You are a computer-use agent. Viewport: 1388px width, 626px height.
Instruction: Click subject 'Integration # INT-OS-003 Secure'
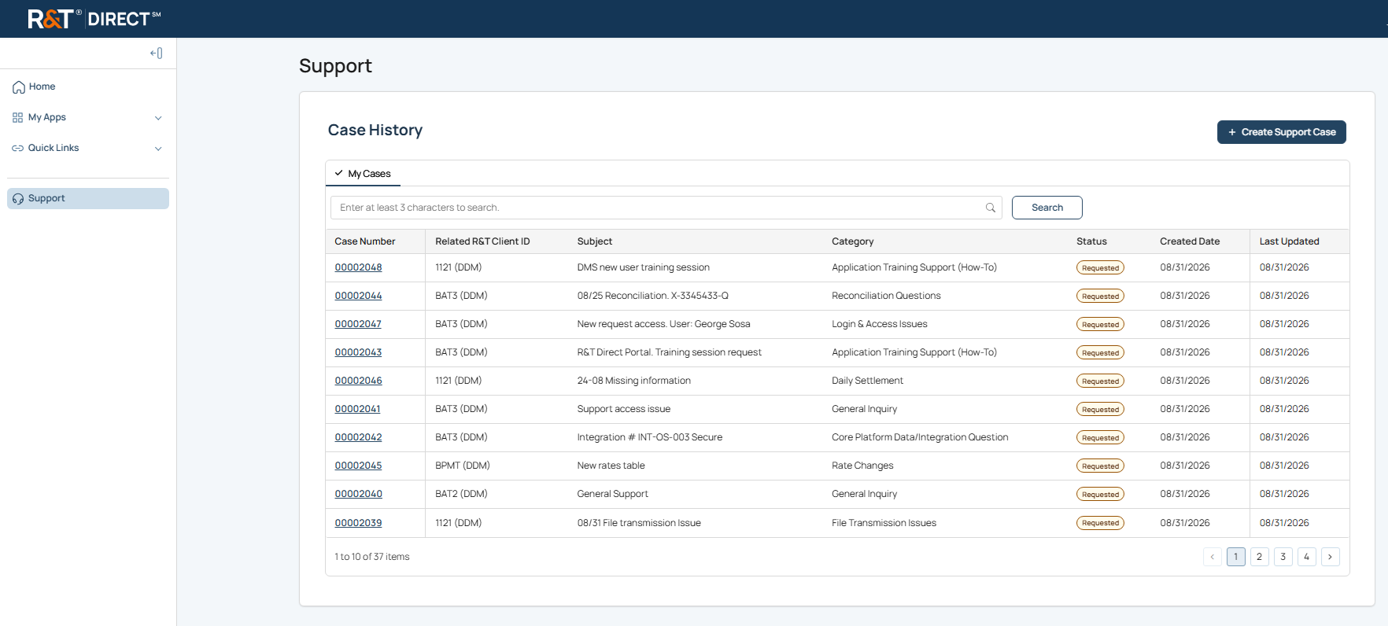pos(649,437)
